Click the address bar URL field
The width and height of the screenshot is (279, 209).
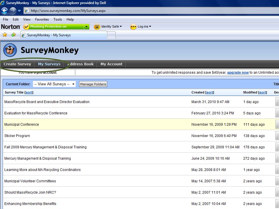pyautogui.click(x=151, y=11)
